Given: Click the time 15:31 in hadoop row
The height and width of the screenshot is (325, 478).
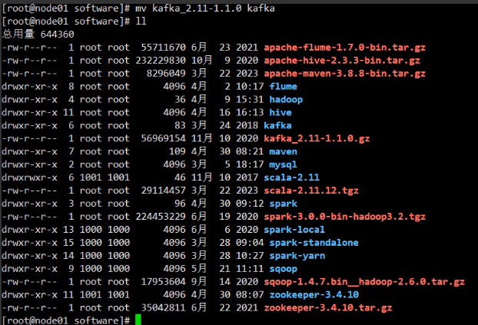Looking at the screenshot, I should pos(250,100).
